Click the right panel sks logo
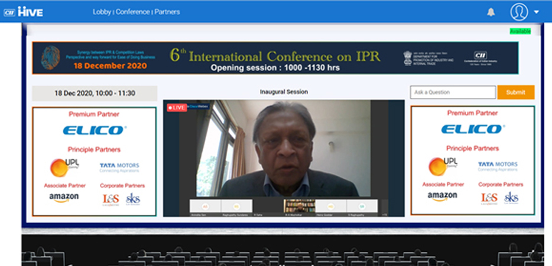This screenshot has height=266, width=552. pyautogui.click(x=511, y=198)
